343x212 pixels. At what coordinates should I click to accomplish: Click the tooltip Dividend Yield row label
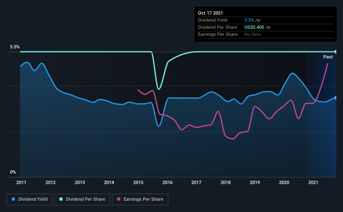pyautogui.click(x=213, y=20)
